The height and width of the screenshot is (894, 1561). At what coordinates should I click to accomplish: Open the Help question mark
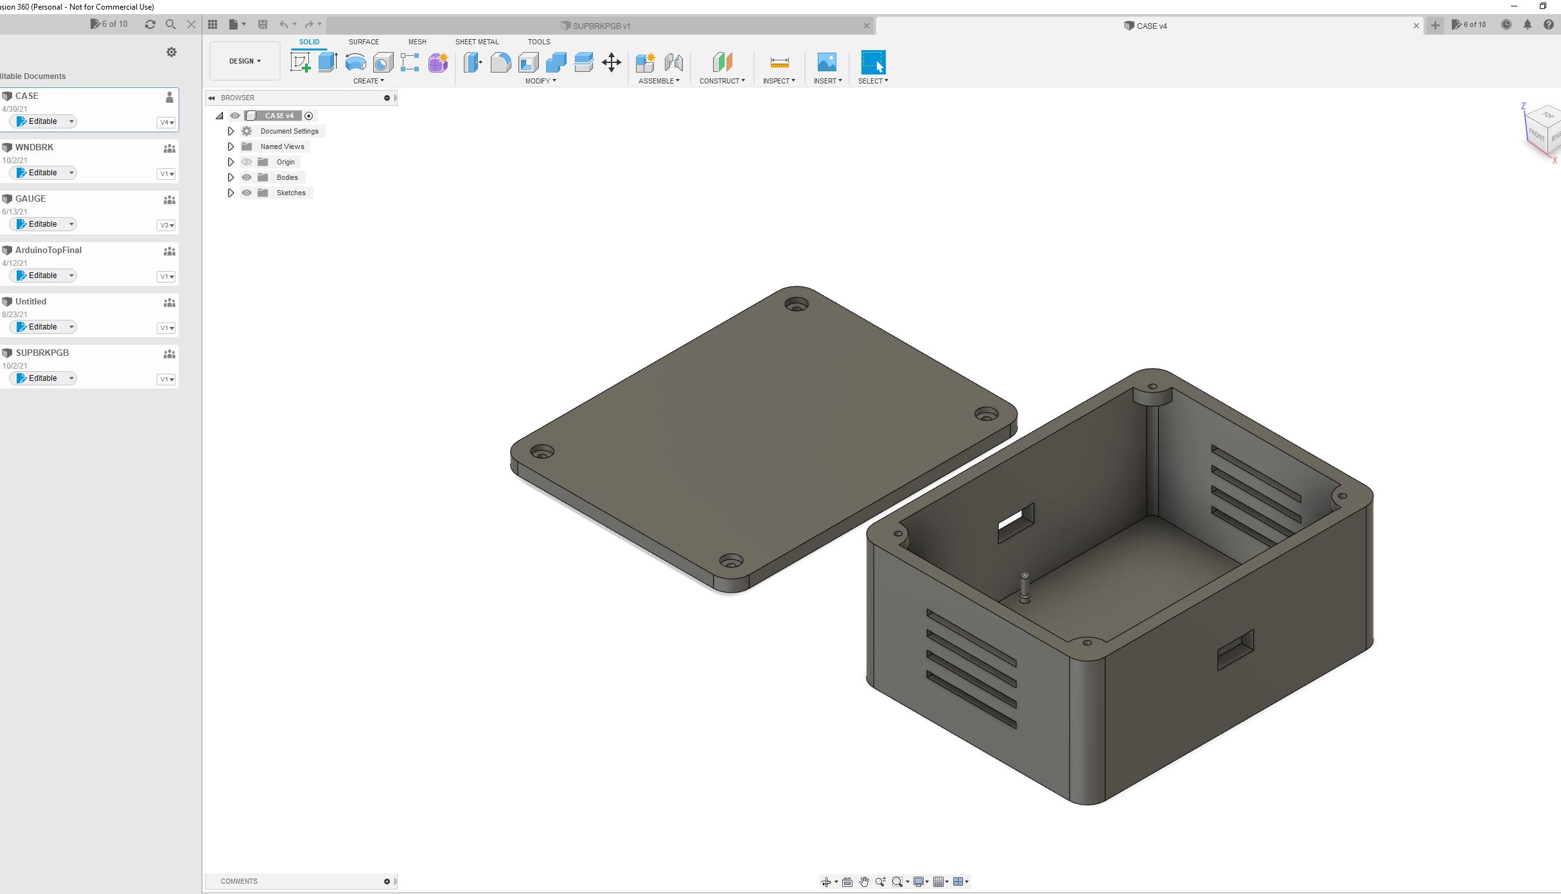(1548, 24)
